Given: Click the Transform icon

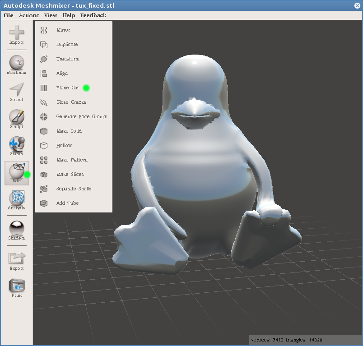Looking at the screenshot, I should (44, 59).
